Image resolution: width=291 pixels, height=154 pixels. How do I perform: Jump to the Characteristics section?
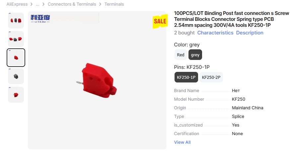[215, 33]
